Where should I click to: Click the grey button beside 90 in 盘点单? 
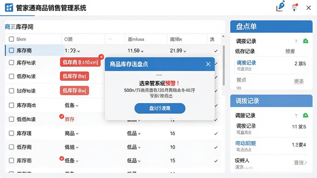tap(299, 81)
